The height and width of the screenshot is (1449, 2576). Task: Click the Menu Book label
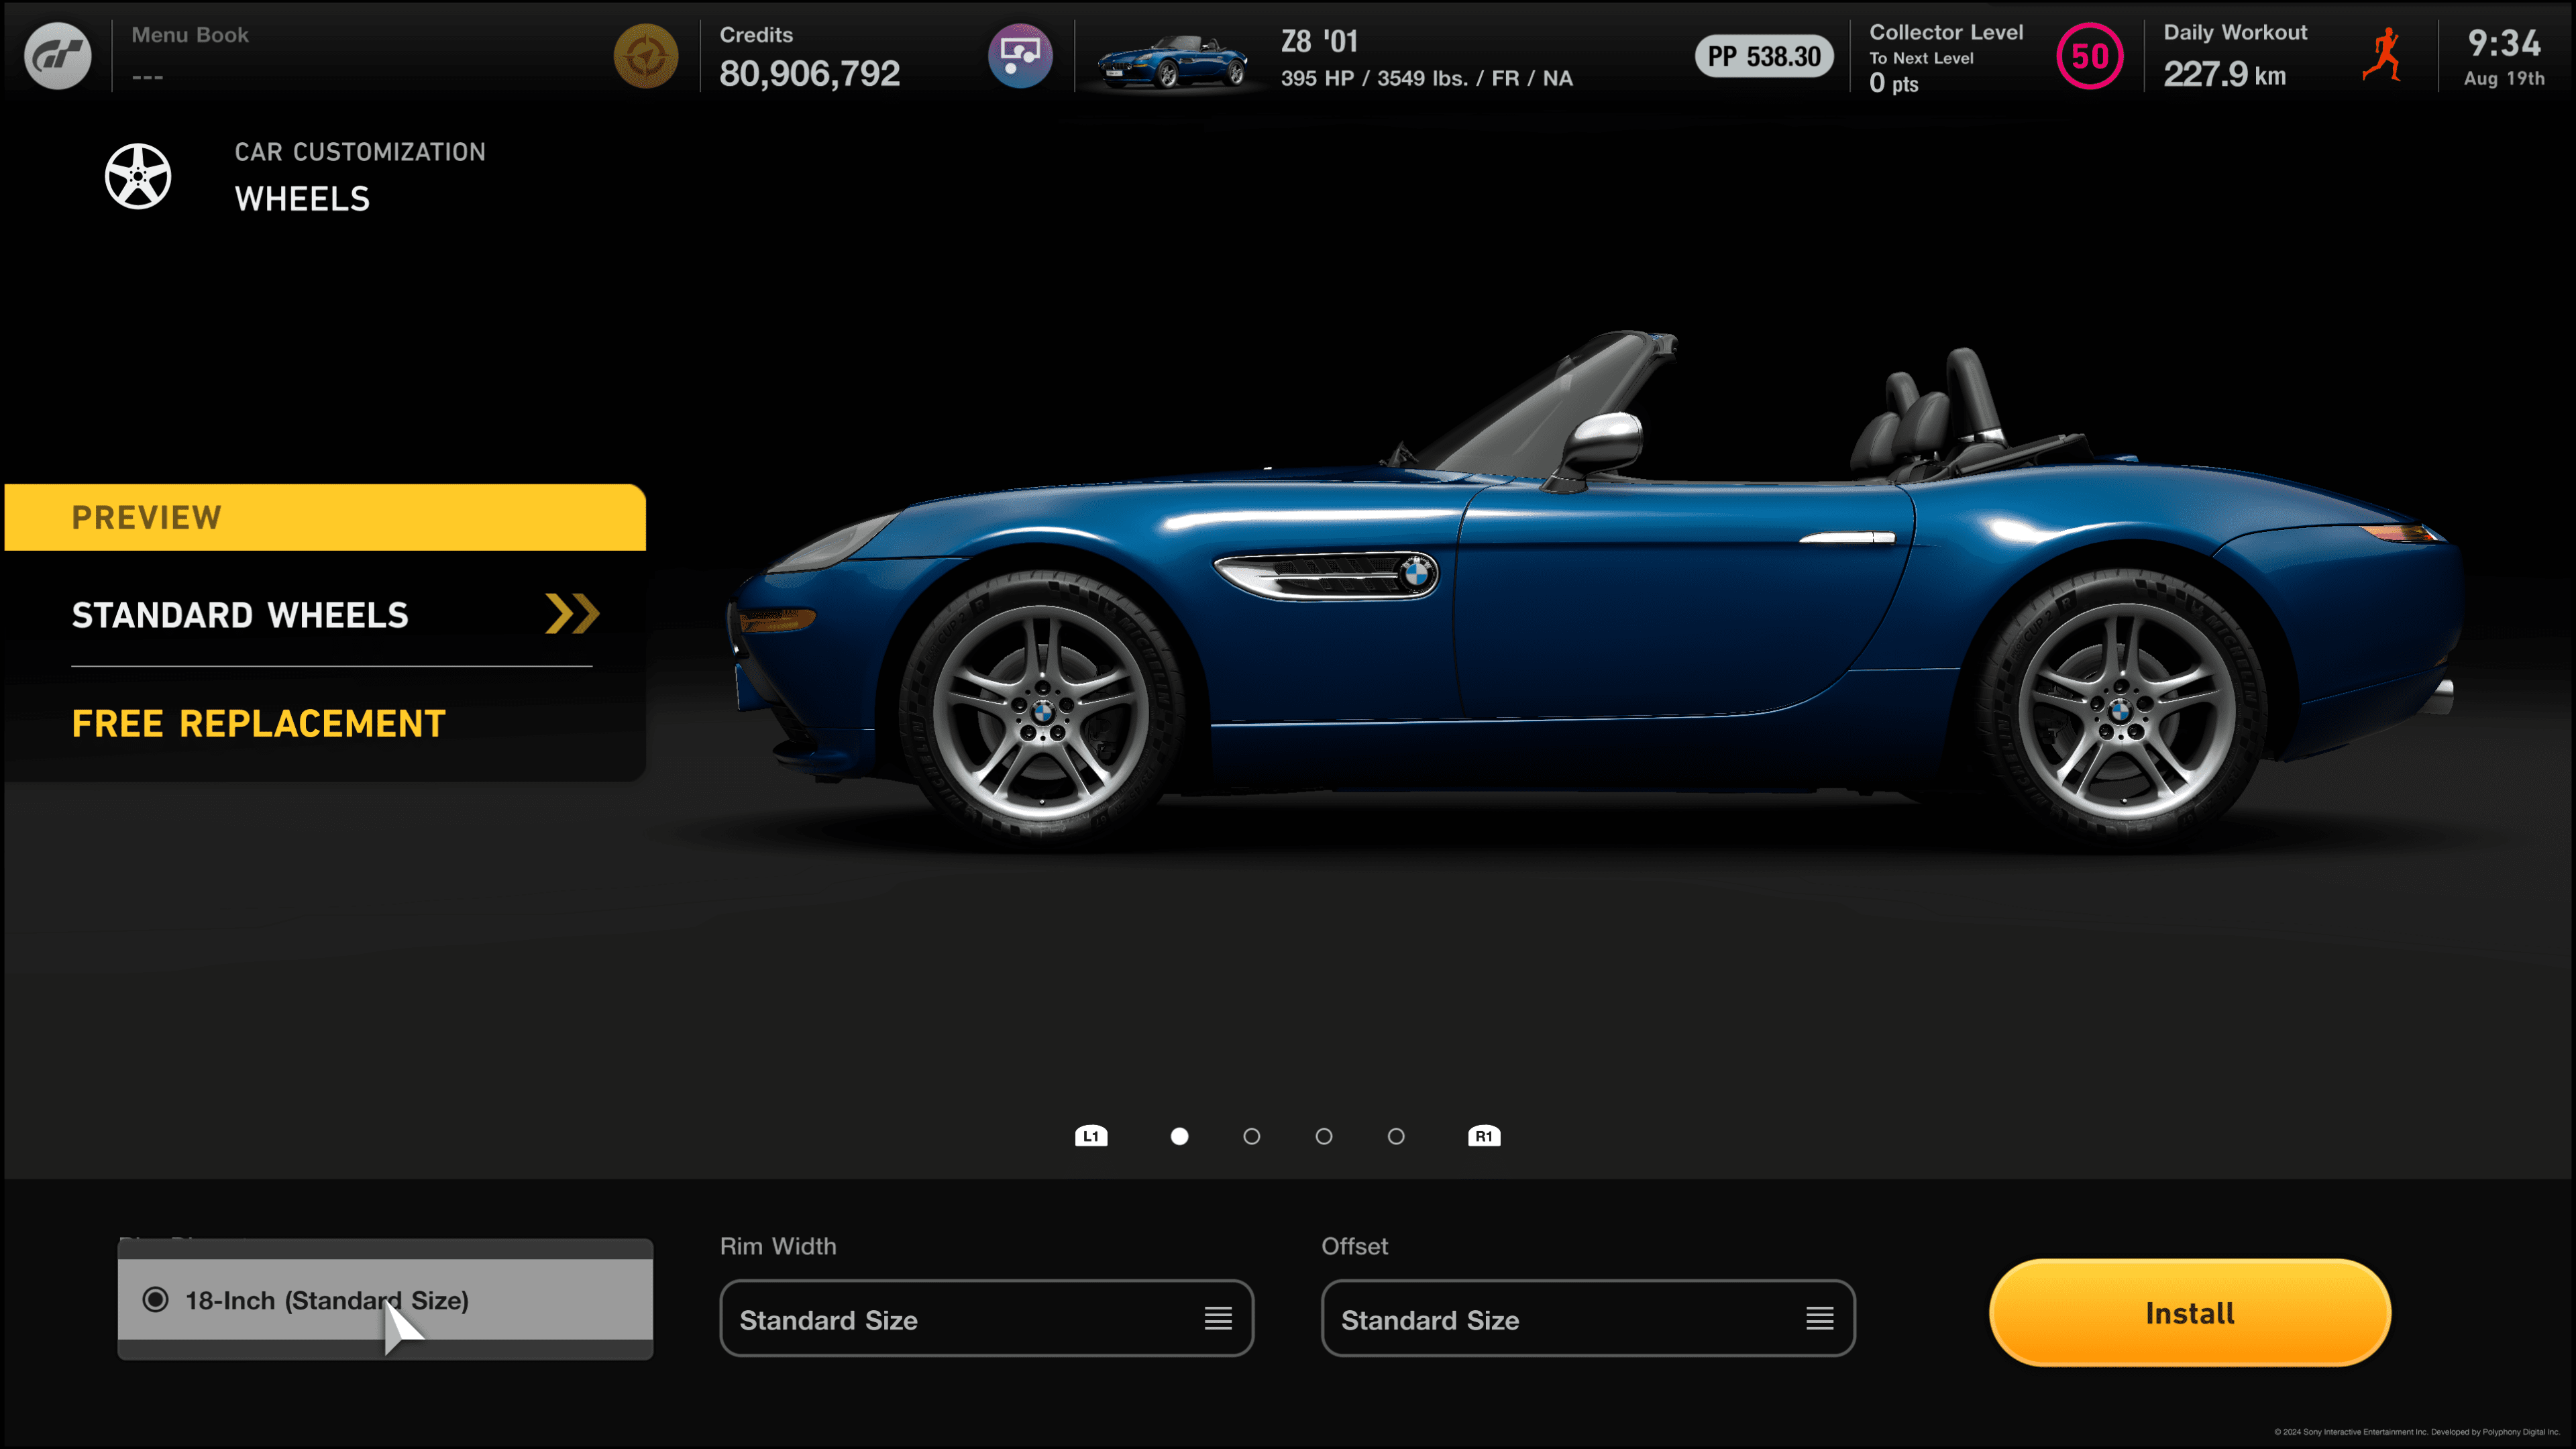[x=190, y=35]
